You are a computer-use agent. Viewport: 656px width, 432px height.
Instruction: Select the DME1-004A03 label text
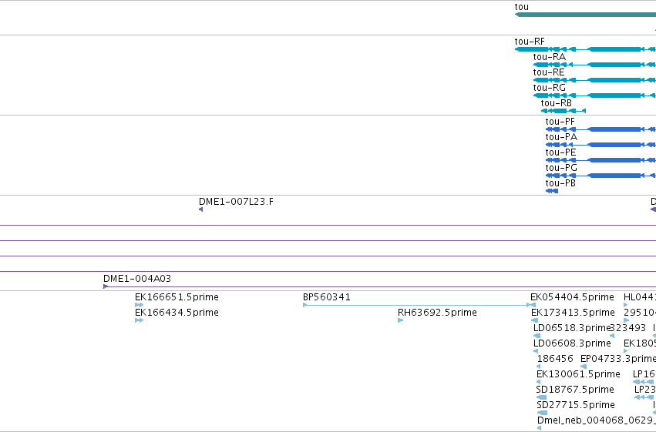click(x=136, y=278)
